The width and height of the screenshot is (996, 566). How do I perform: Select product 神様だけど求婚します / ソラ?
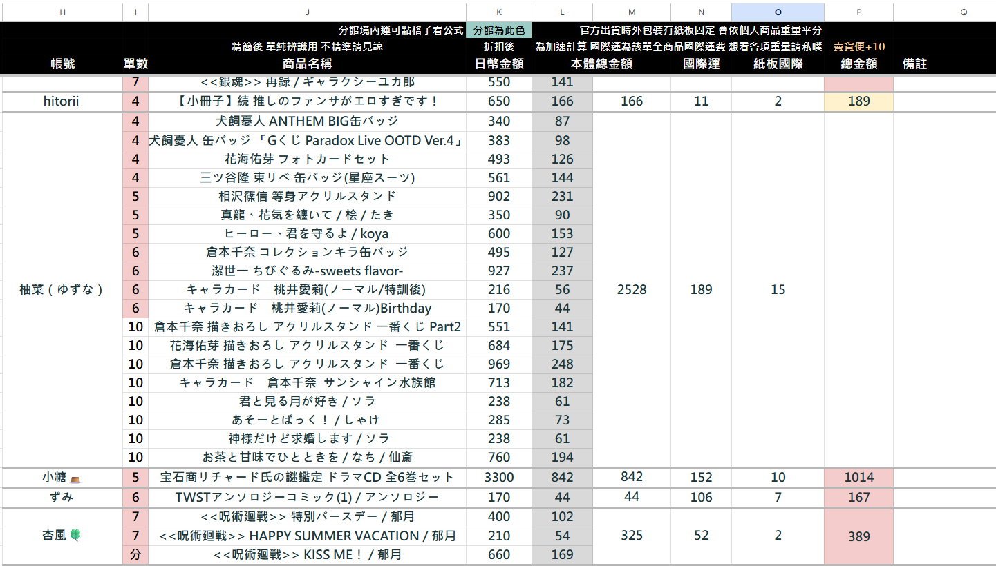[307, 438]
